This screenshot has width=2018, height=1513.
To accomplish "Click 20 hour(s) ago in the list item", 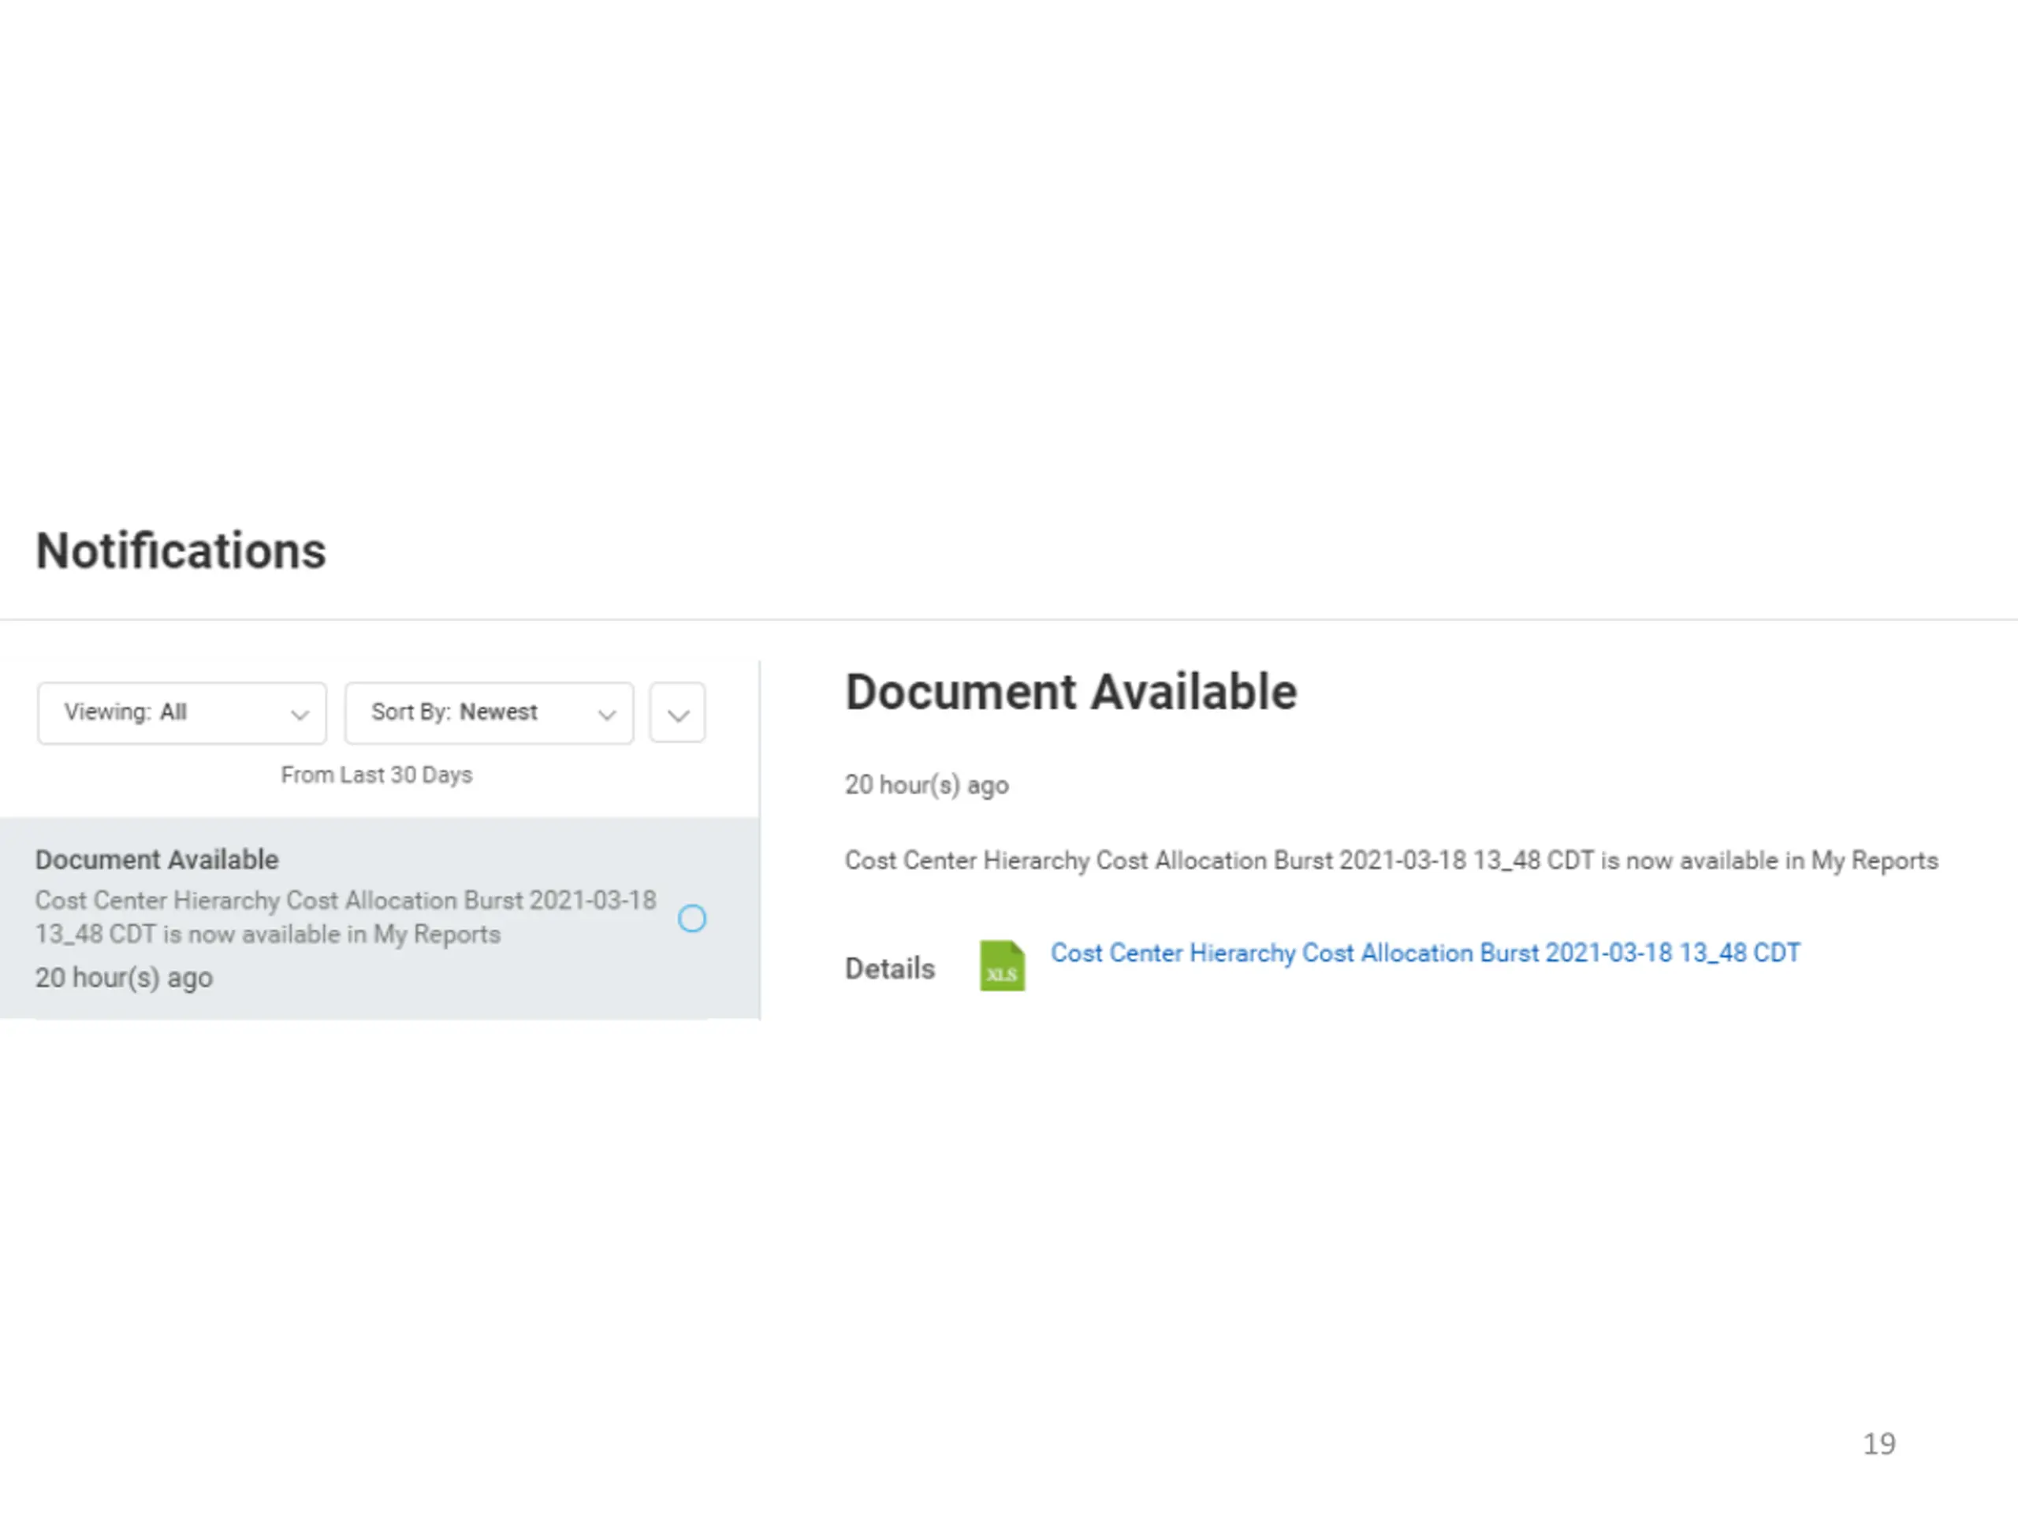I will point(124,978).
